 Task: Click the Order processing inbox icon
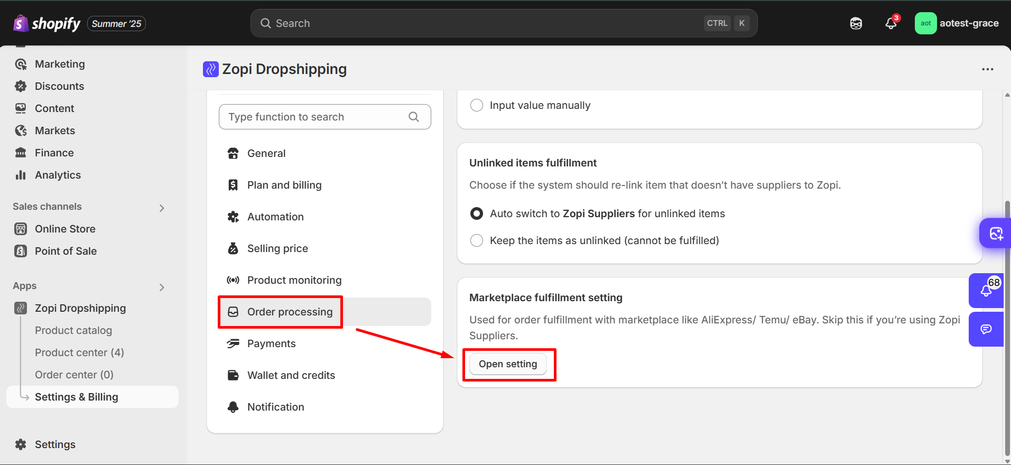233,312
